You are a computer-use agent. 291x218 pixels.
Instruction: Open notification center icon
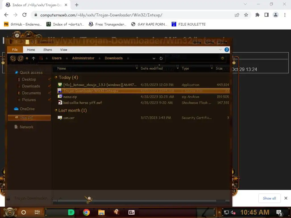coord(279,213)
